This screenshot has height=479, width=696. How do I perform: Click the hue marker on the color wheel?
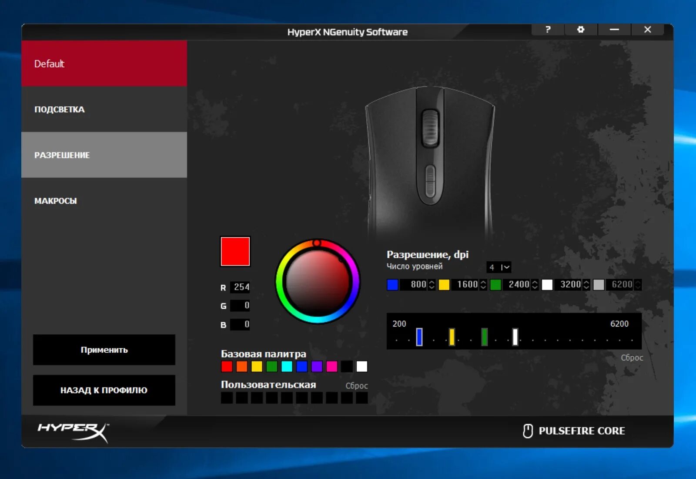tap(317, 243)
